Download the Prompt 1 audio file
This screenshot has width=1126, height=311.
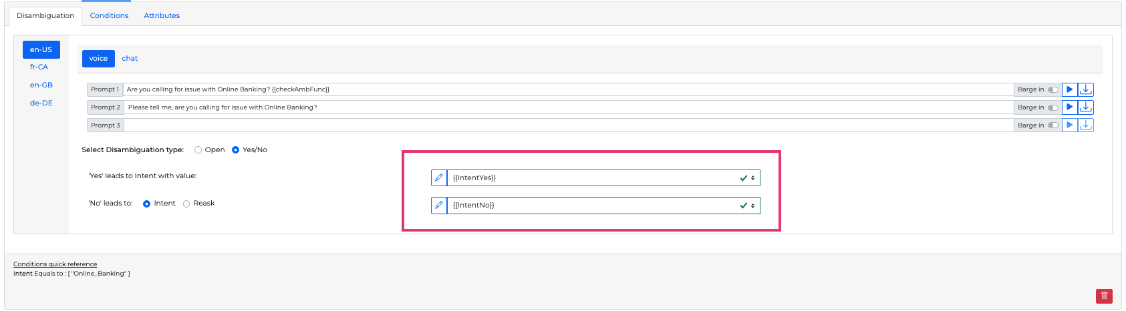click(1086, 89)
